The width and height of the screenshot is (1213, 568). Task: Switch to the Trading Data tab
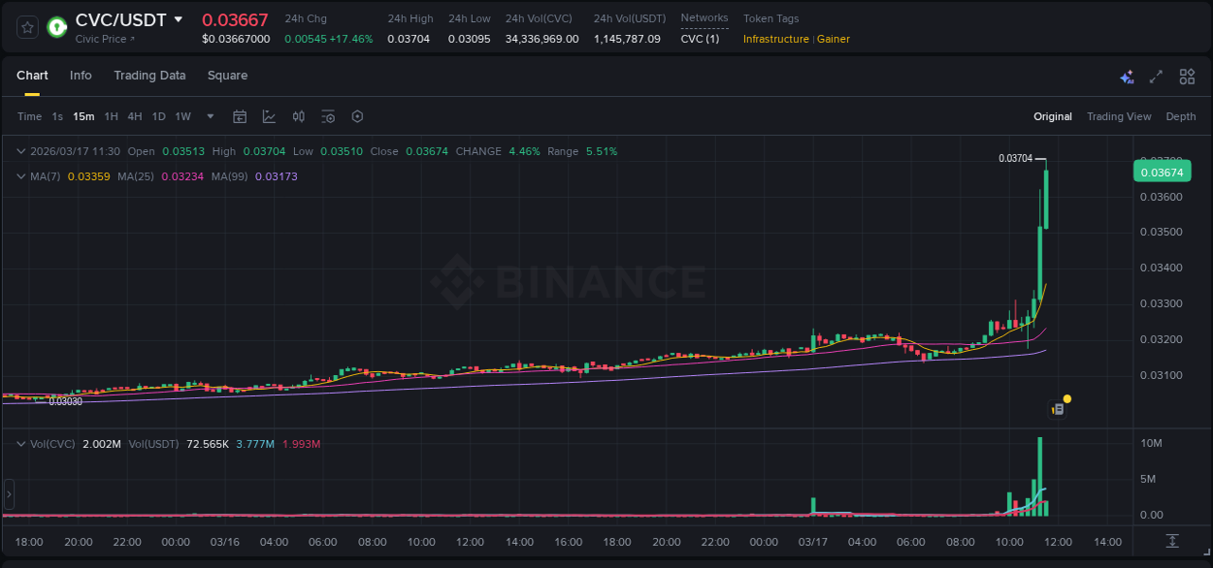[149, 75]
